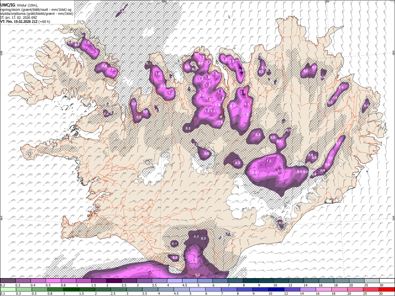Select the 'rigning/skúrir' legend description line

point(36,9)
